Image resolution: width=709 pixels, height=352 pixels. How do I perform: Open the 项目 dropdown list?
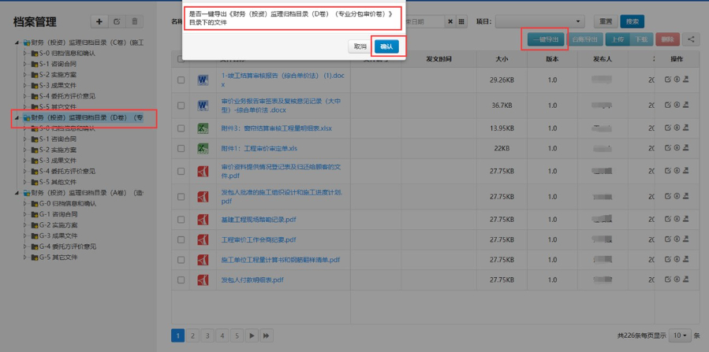(540, 21)
